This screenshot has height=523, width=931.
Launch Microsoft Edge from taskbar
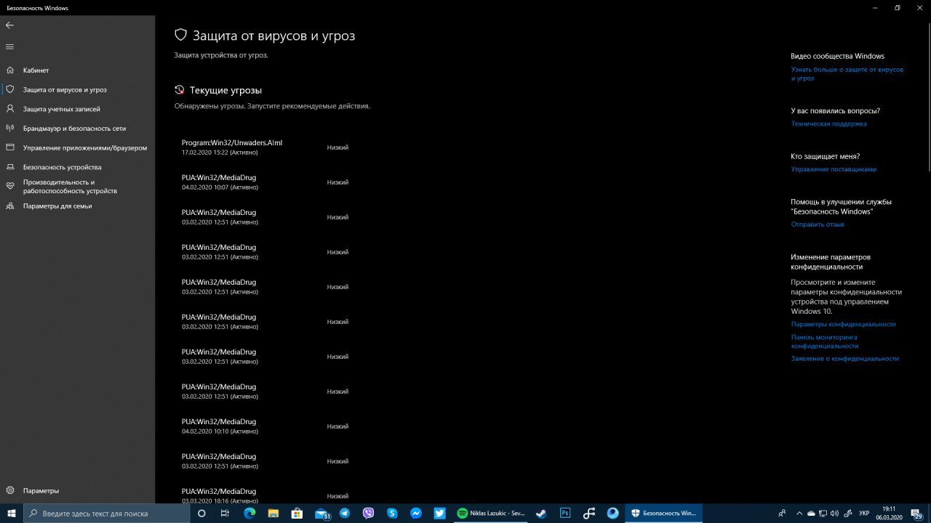click(249, 513)
